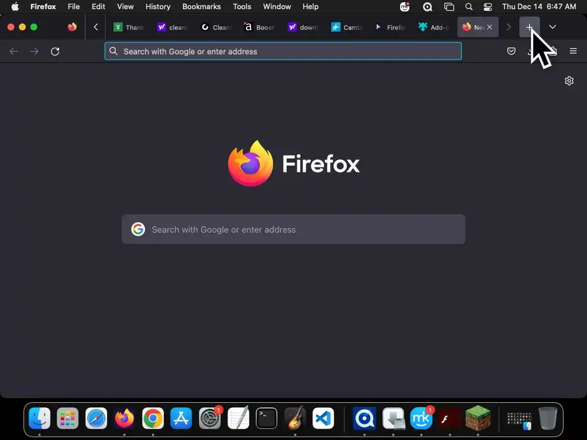Viewport: 587px width, 440px height.
Task: Open MacKeeper from the Dock
Action: [421, 418]
